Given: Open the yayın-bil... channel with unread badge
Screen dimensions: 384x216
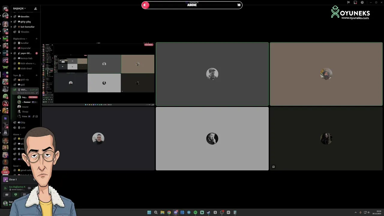Looking at the screenshot, I should coord(25,53).
